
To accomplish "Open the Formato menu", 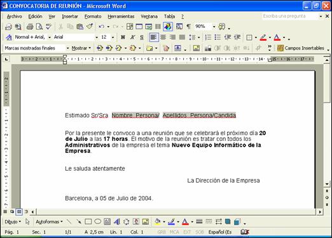I will click(93, 17).
